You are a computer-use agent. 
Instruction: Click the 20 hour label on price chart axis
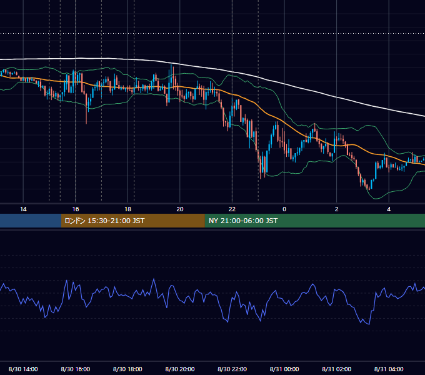[x=180, y=209]
